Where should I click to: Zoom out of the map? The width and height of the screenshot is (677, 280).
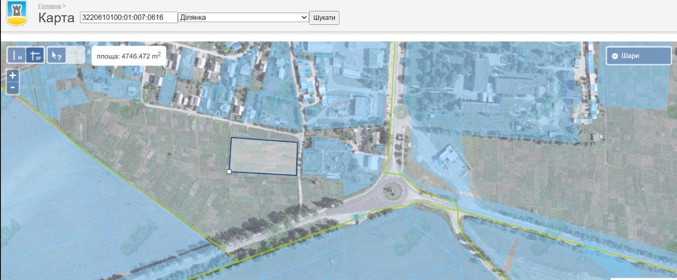click(13, 87)
